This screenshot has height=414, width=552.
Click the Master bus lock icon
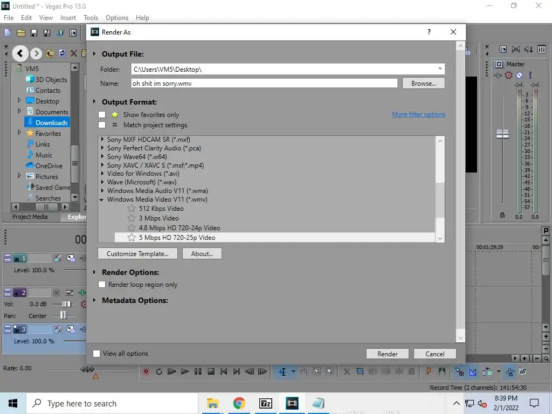pyautogui.click(x=502, y=215)
